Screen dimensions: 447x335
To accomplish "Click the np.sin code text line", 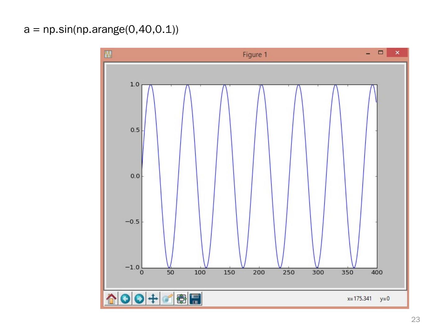I will click(x=101, y=29).
